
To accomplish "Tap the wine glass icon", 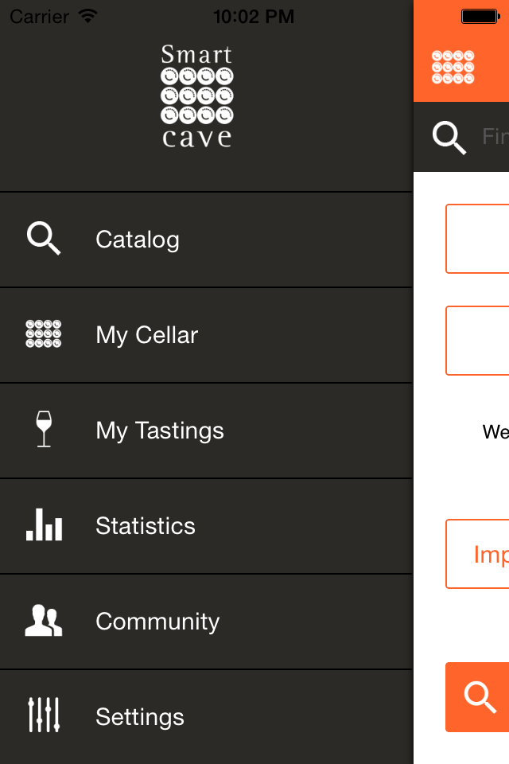I will [44, 430].
